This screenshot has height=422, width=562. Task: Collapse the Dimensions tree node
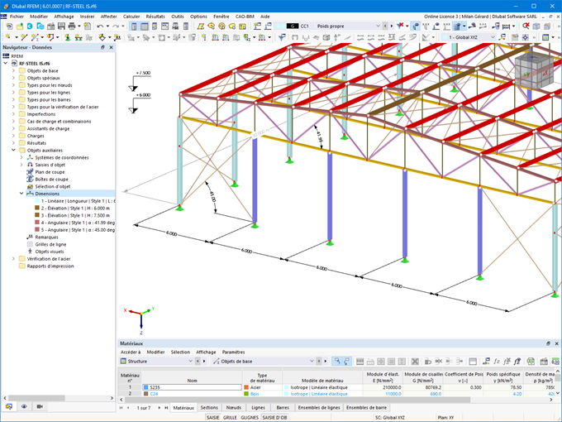tap(21, 194)
